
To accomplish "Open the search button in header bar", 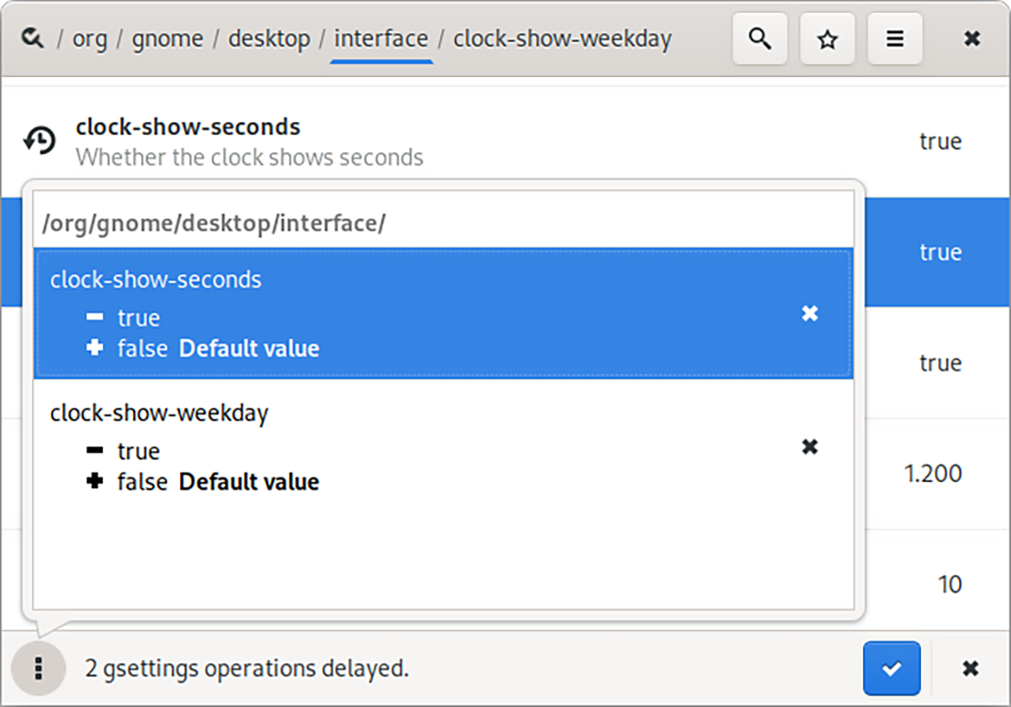I will [x=759, y=39].
